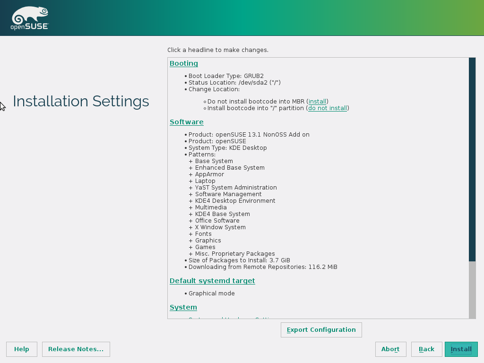
Task: Click the settings list scrollbar thumb
Action: [472, 159]
